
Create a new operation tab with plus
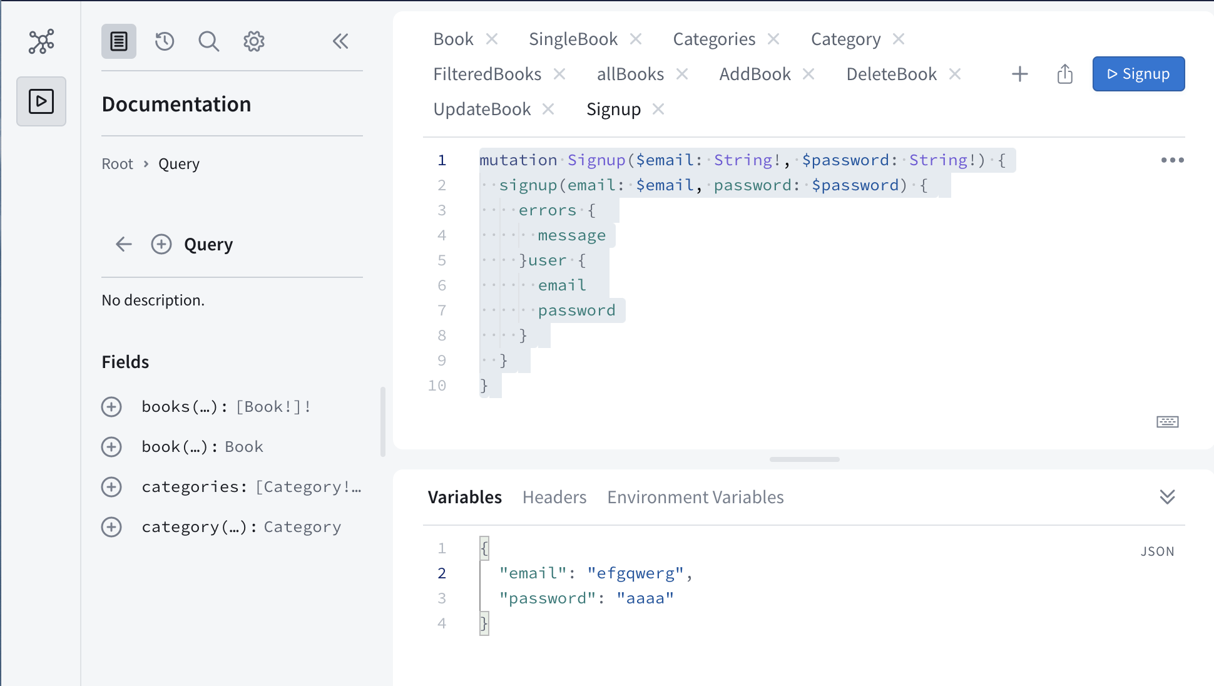tap(1020, 74)
